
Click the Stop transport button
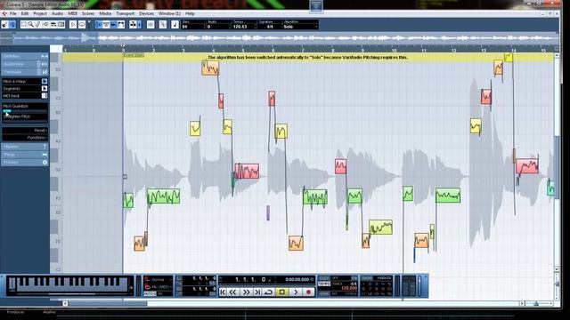click(x=281, y=292)
